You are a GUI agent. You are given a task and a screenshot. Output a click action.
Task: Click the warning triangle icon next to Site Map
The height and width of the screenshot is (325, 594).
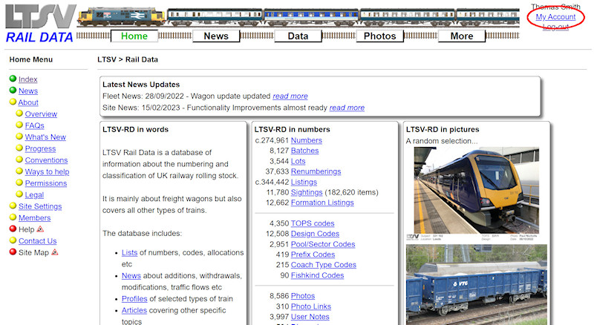55,252
